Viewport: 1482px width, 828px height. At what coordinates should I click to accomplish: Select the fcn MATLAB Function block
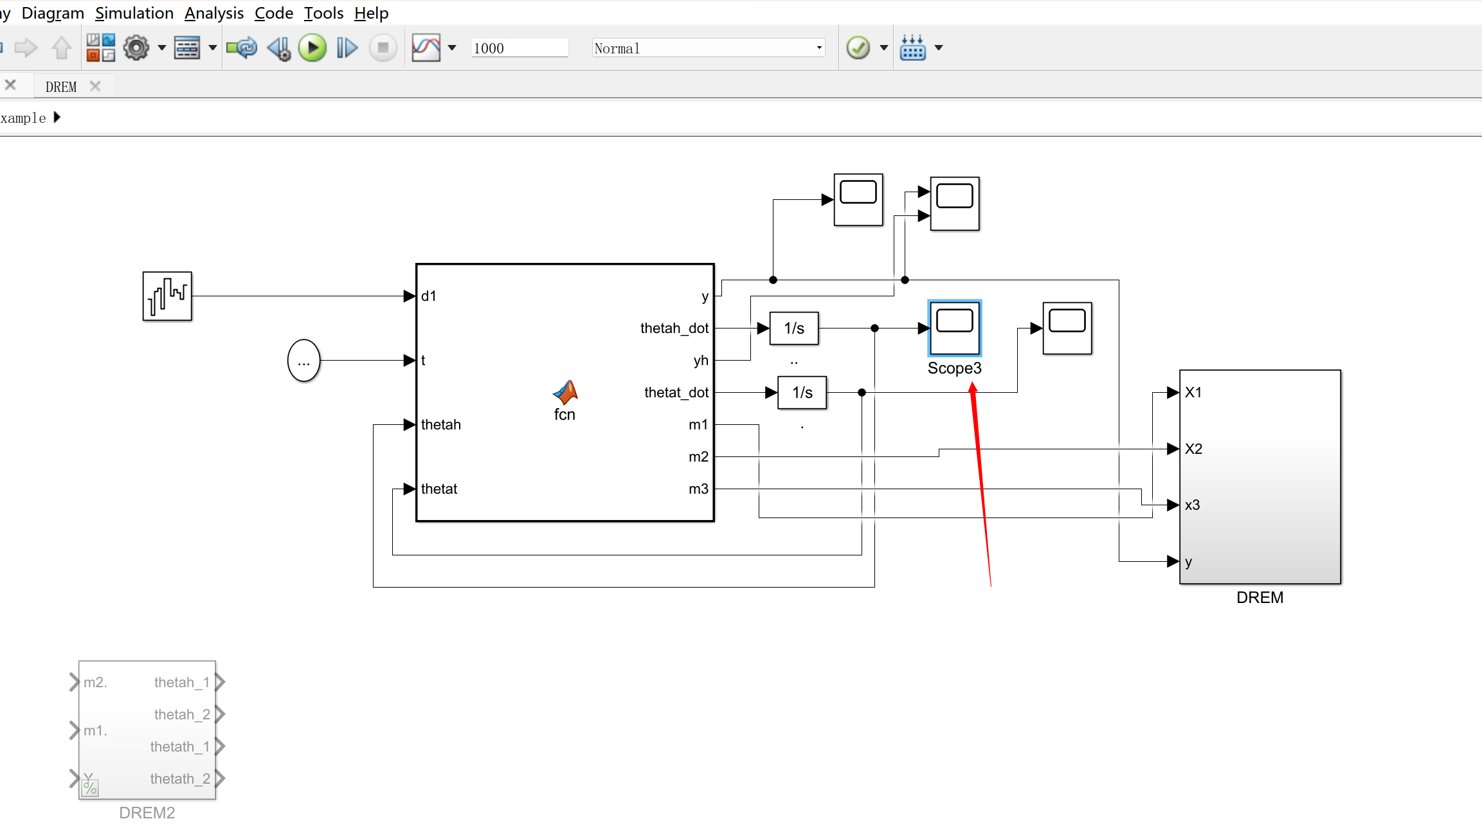(565, 392)
